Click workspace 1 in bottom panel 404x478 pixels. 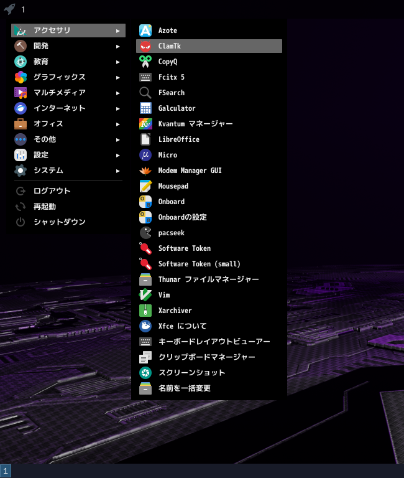pyautogui.click(x=6, y=471)
